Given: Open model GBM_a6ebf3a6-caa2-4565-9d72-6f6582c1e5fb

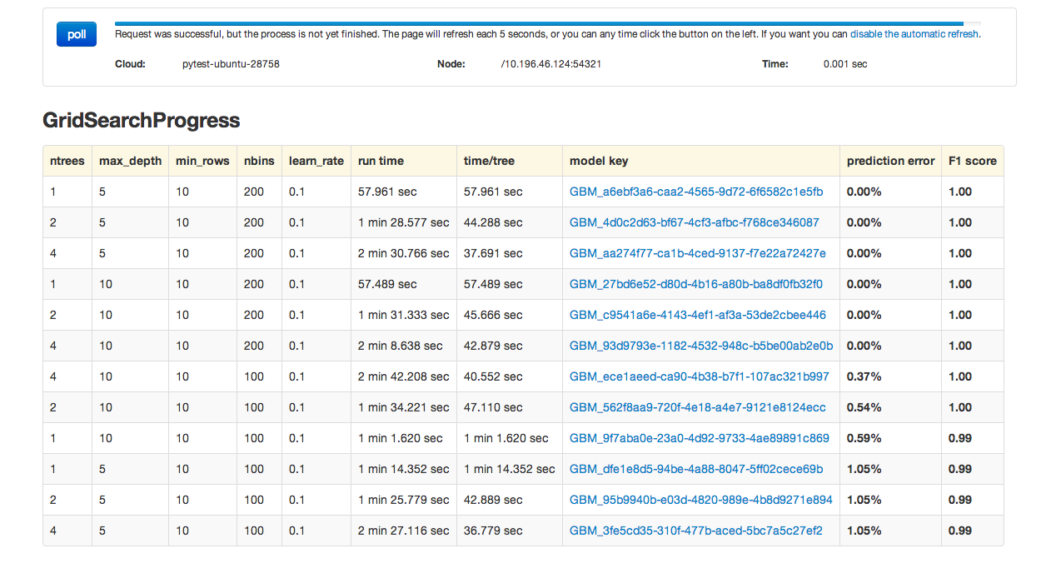Looking at the screenshot, I should tap(696, 192).
